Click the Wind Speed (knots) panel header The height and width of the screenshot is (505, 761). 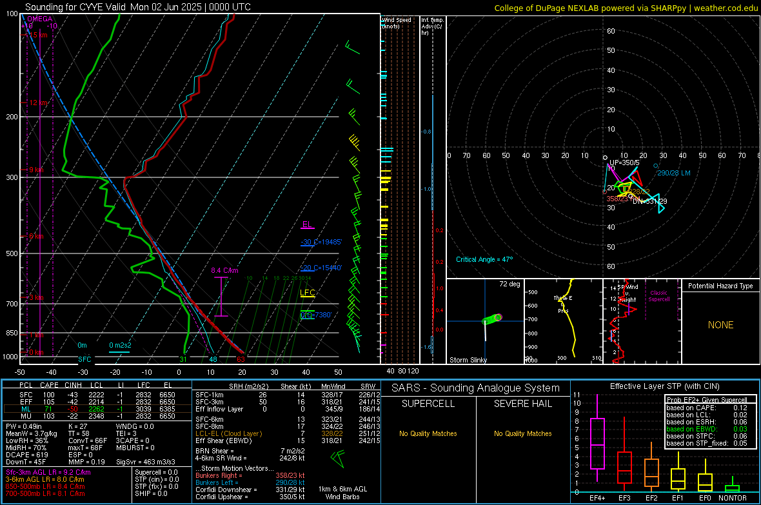click(x=396, y=23)
